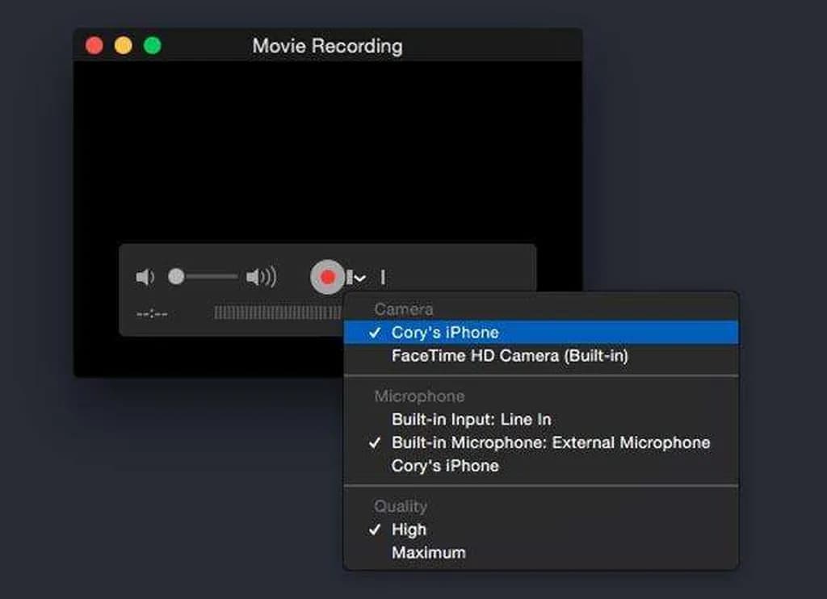Select Cory's iPhone under Microphone
Image resolution: width=827 pixels, height=599 pixels.
click(445, 466)
